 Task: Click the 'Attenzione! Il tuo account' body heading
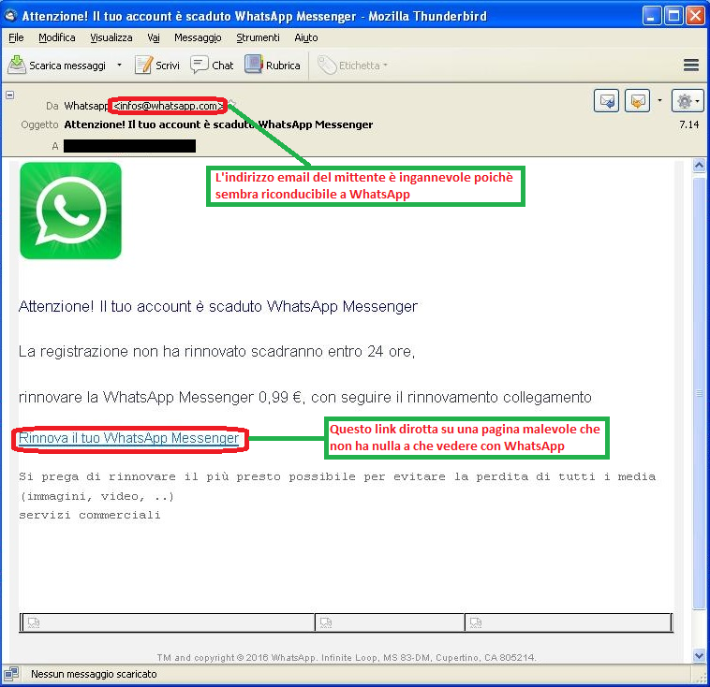pos(218,306)
